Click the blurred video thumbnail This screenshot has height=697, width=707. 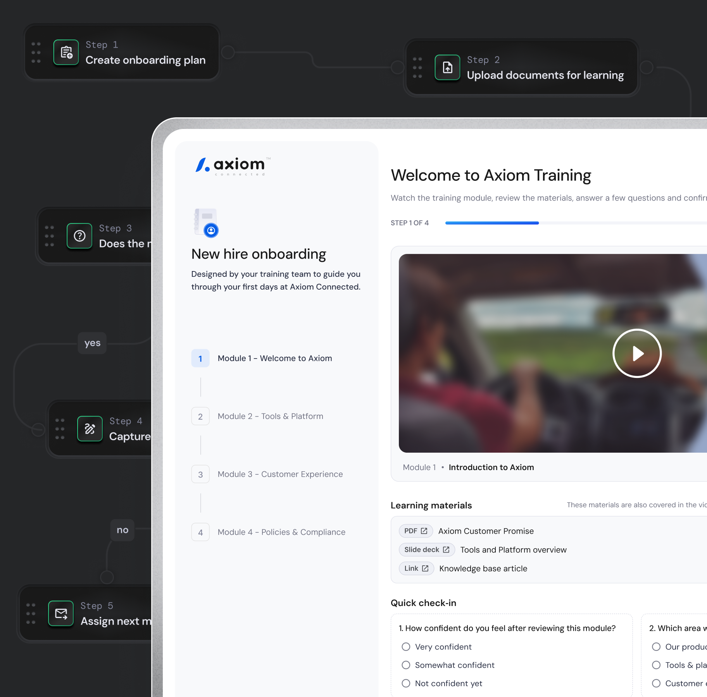(553, 353)
